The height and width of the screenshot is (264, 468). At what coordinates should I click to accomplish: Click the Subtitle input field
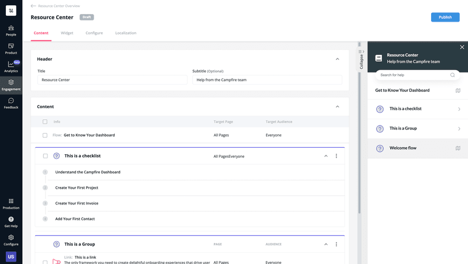coord(267,79)
